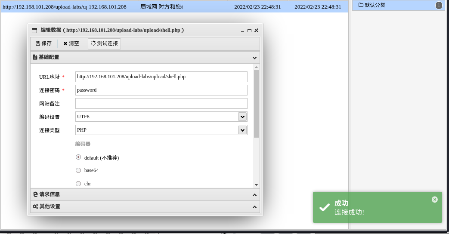Click the 测试连接 test connection button
The width and height of the screenshot is (449, 234).
point(104,43)
